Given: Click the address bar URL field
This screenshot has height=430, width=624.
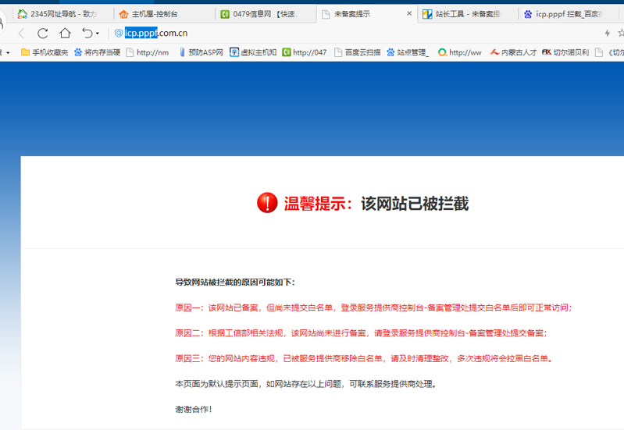Looking at the screenshot, I should (312, 33).
